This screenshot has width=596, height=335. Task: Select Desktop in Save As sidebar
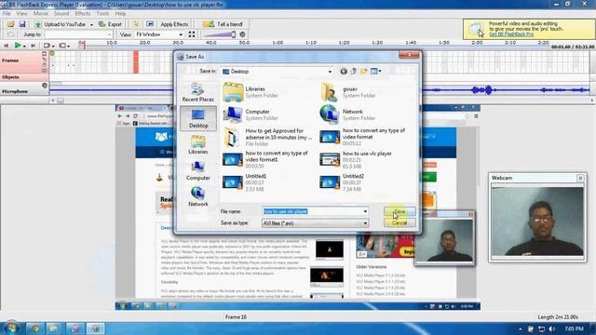click(198, 118)
